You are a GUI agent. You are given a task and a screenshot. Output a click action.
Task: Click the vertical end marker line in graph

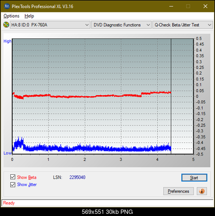coord(171,96)
